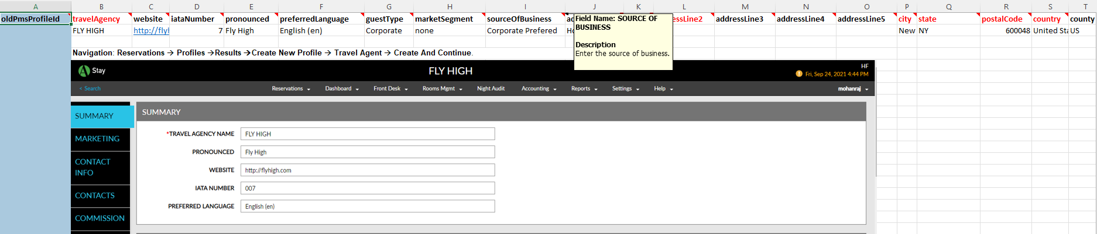1097x234 pixels.
Task: Click the Travel Agency Name input field
Action: 368,134
